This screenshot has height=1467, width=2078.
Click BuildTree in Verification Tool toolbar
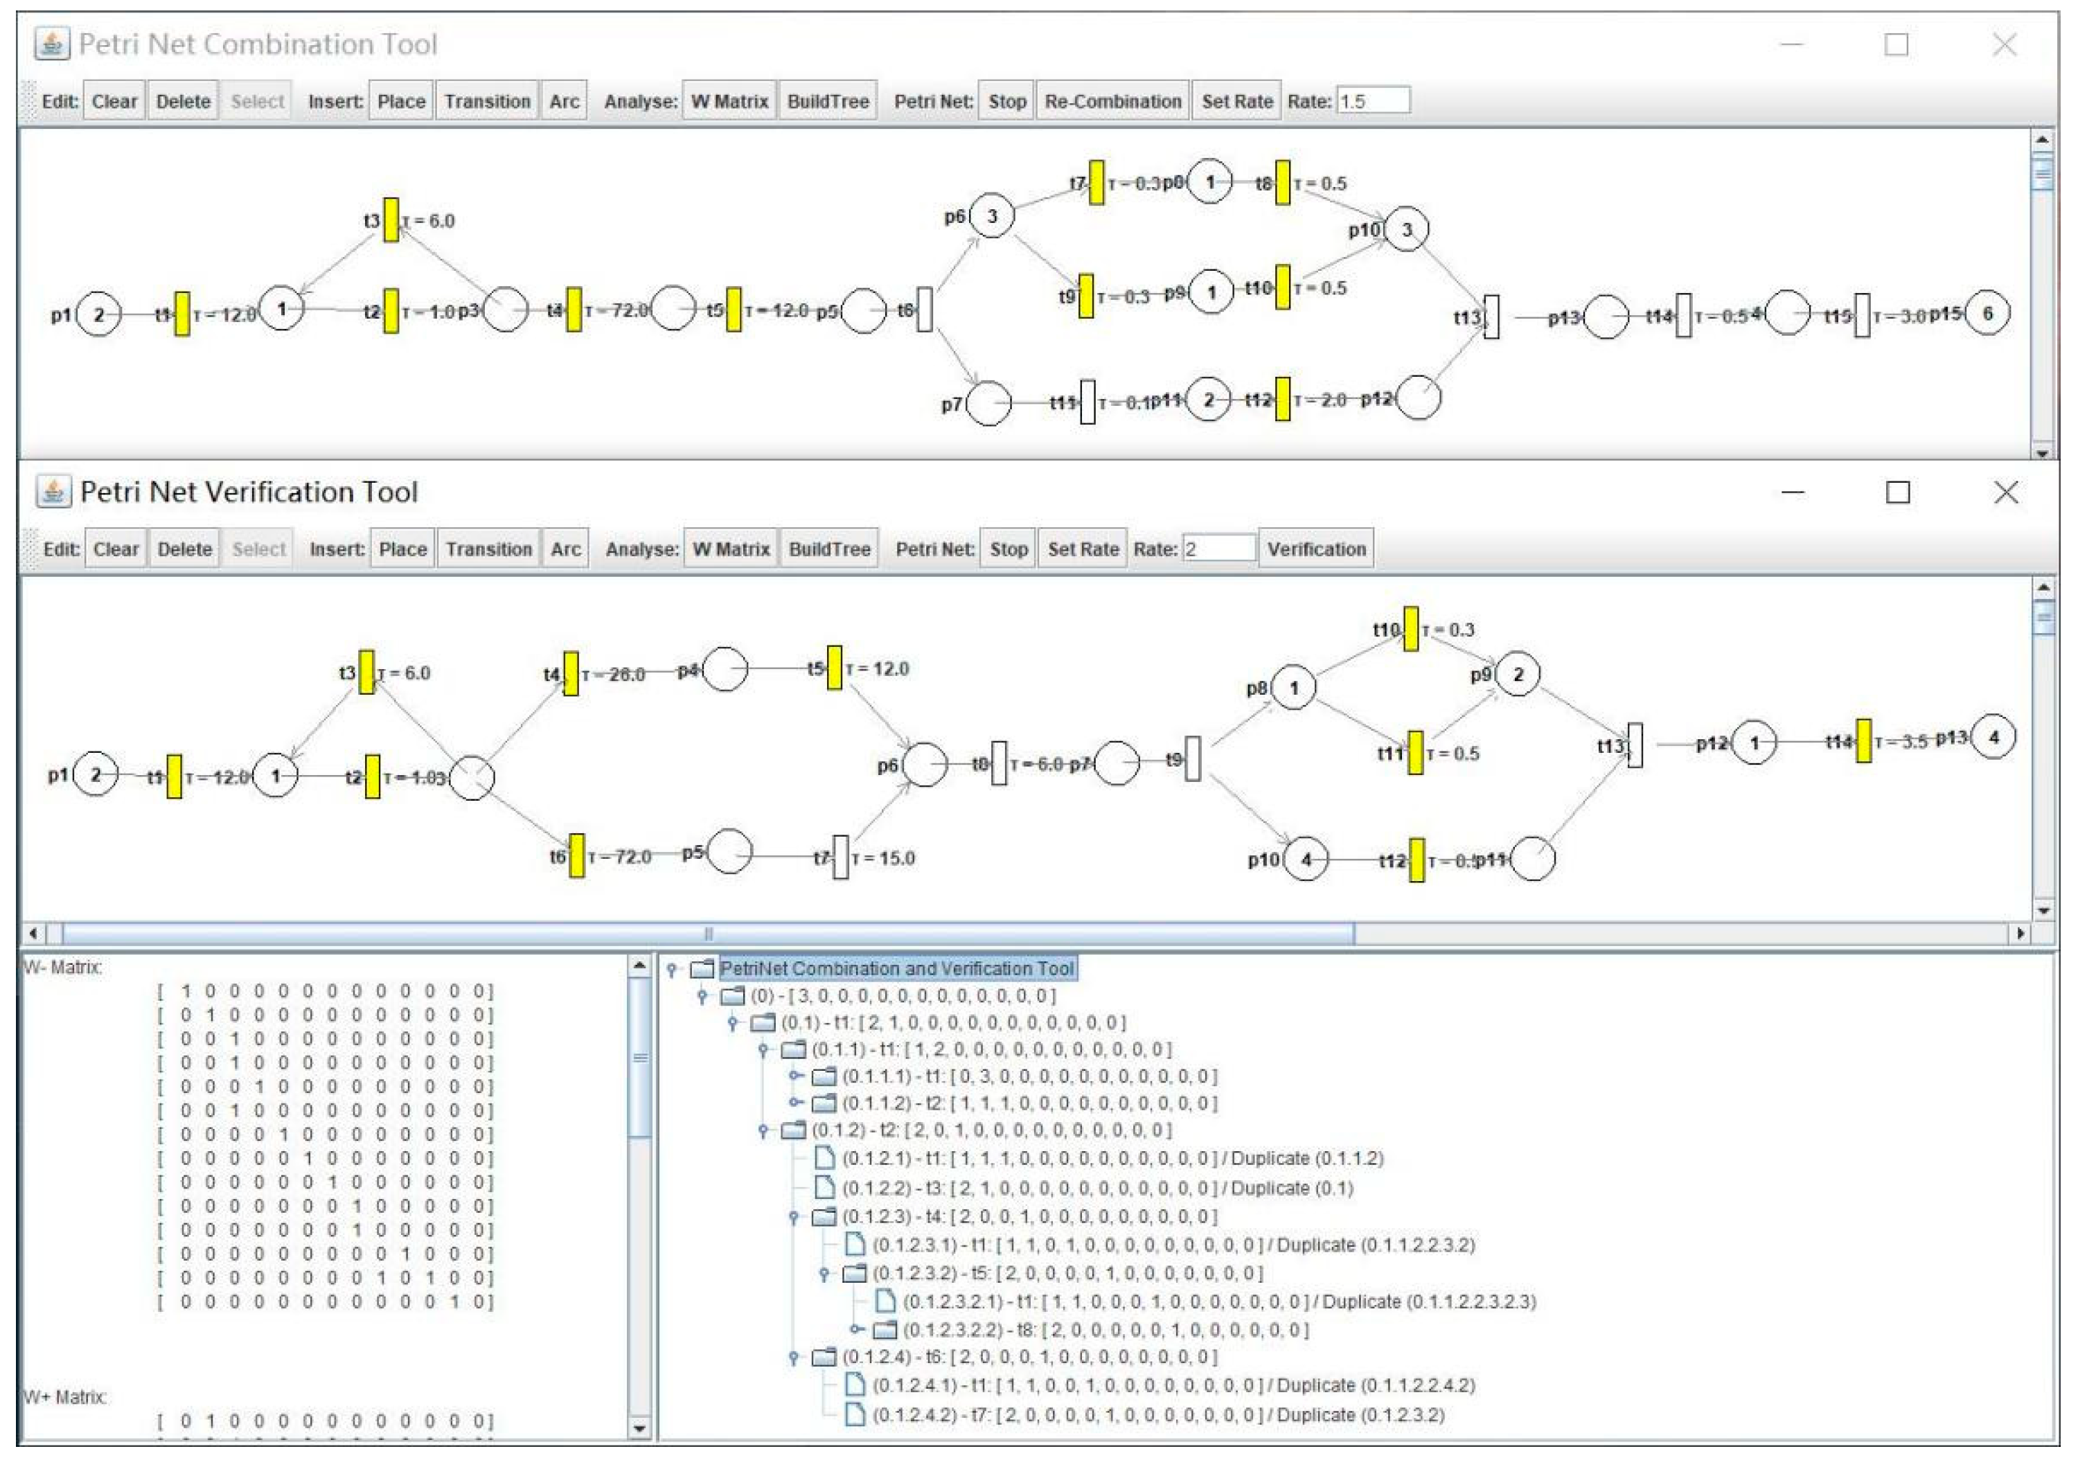(829, 549)
